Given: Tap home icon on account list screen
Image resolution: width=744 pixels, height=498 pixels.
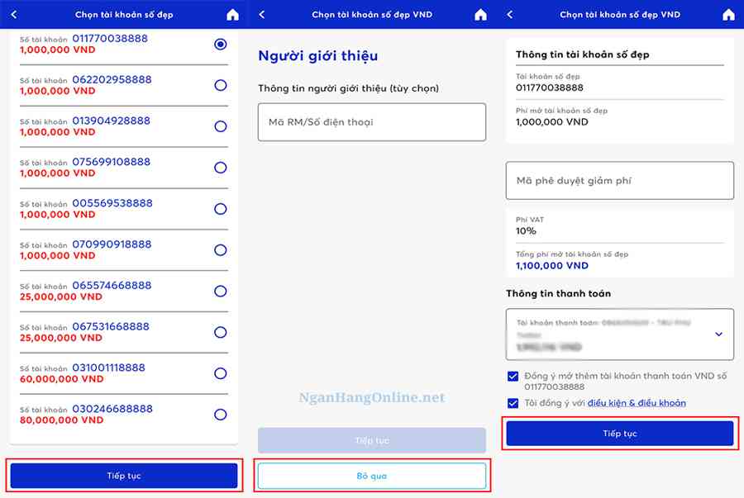Looking at the screenshot, I should point(232,15).
